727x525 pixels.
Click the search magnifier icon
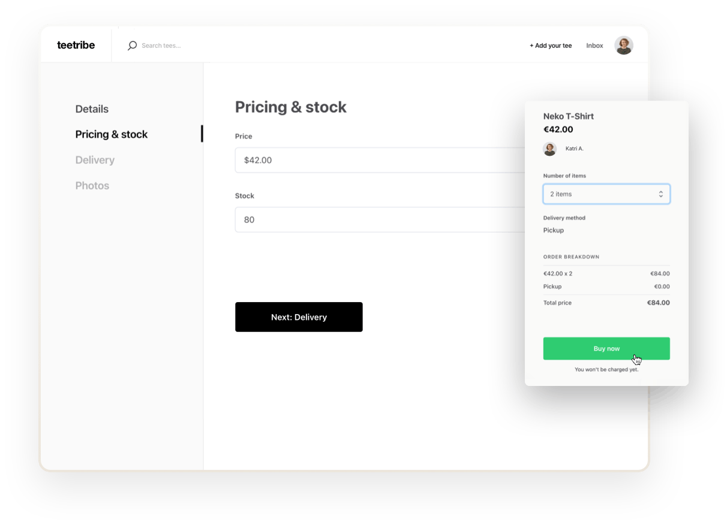[x=133, y=46]
